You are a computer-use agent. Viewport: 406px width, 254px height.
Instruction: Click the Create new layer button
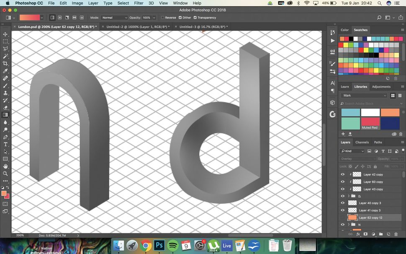[388, 234]
